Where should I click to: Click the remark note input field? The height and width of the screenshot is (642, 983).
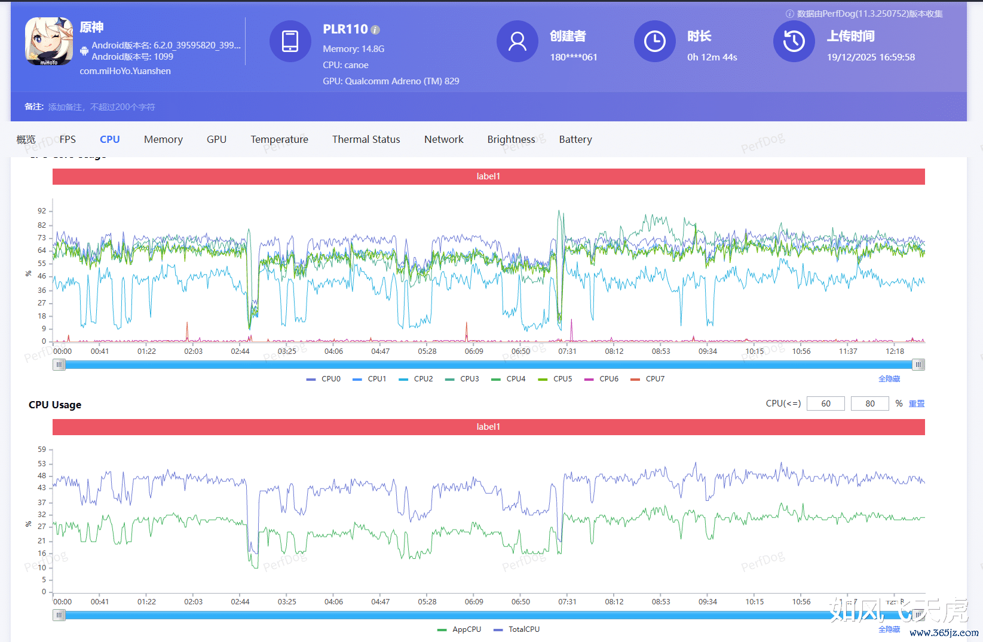pos(102,107)
